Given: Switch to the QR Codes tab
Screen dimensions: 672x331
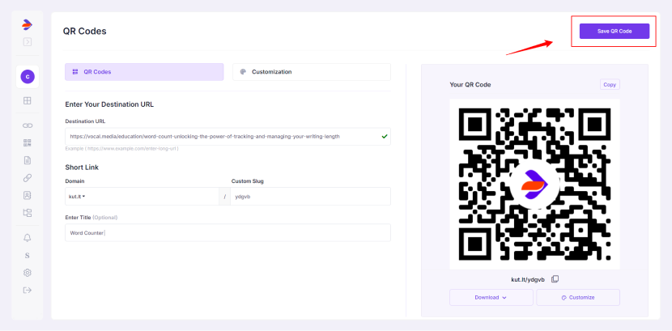Looking at the screenshot, I should 144,72.
